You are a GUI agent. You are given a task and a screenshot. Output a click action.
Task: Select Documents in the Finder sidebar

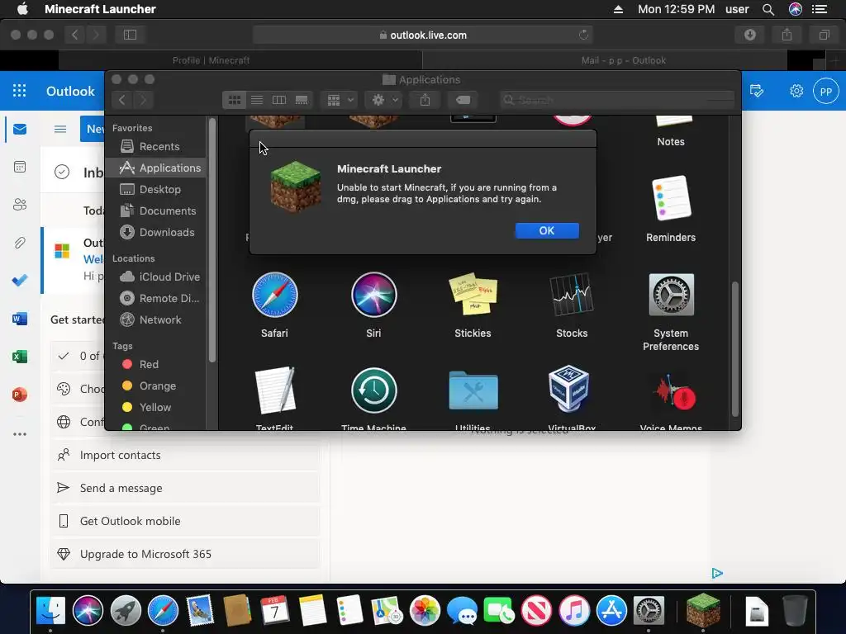point(156,211)
